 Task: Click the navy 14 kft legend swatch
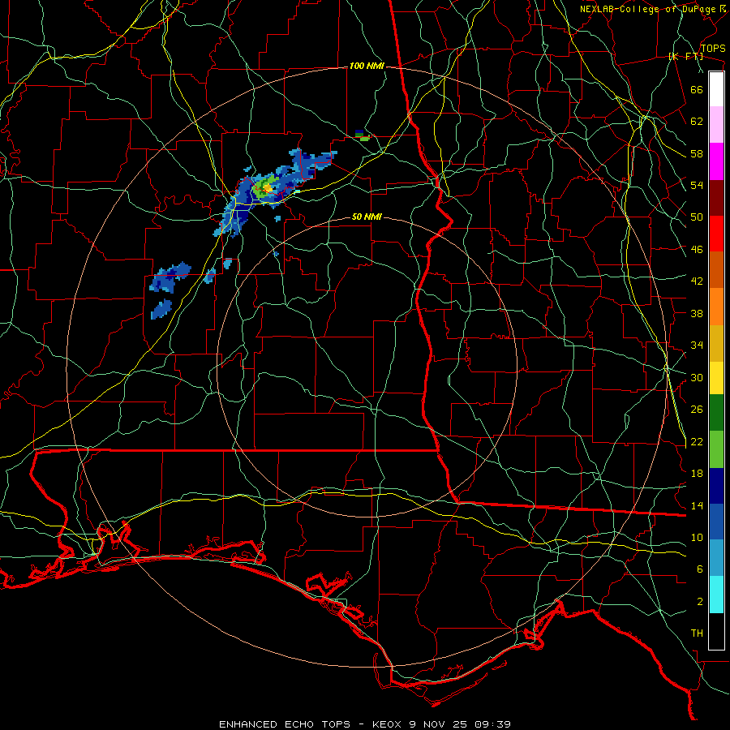[x=716, y=486]
